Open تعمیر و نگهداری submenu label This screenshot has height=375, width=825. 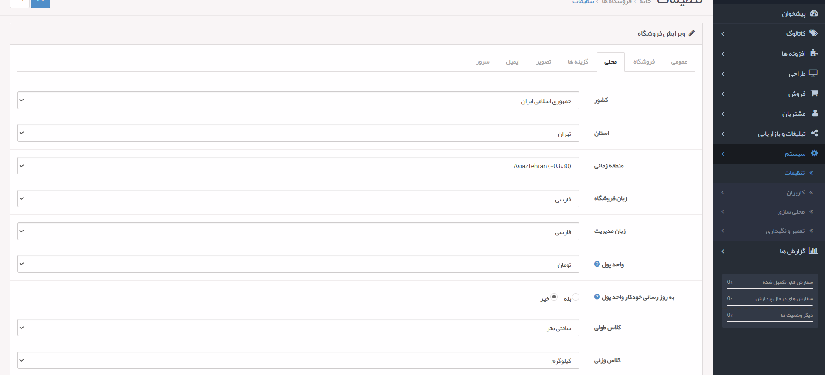(x=785, y=231)
